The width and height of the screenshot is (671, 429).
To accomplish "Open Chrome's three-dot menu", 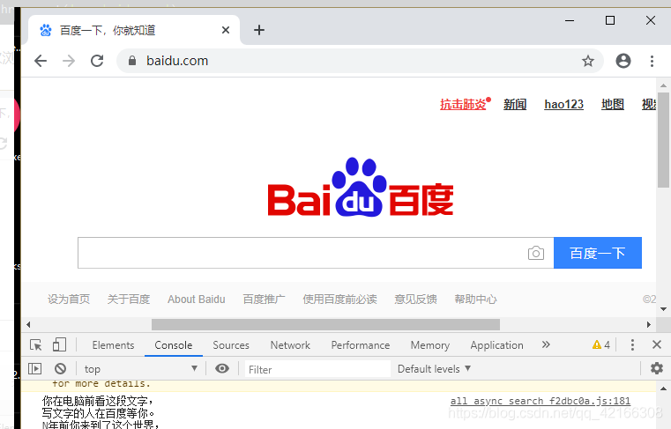I will coord(652,61).
